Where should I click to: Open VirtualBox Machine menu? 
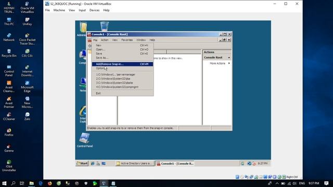tap(59, 10)
